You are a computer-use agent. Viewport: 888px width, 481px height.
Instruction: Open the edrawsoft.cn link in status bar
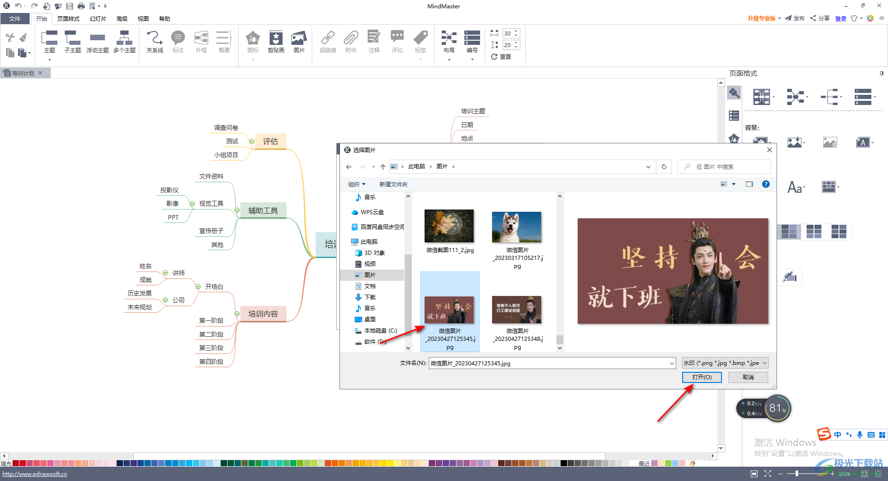[35, 474]
